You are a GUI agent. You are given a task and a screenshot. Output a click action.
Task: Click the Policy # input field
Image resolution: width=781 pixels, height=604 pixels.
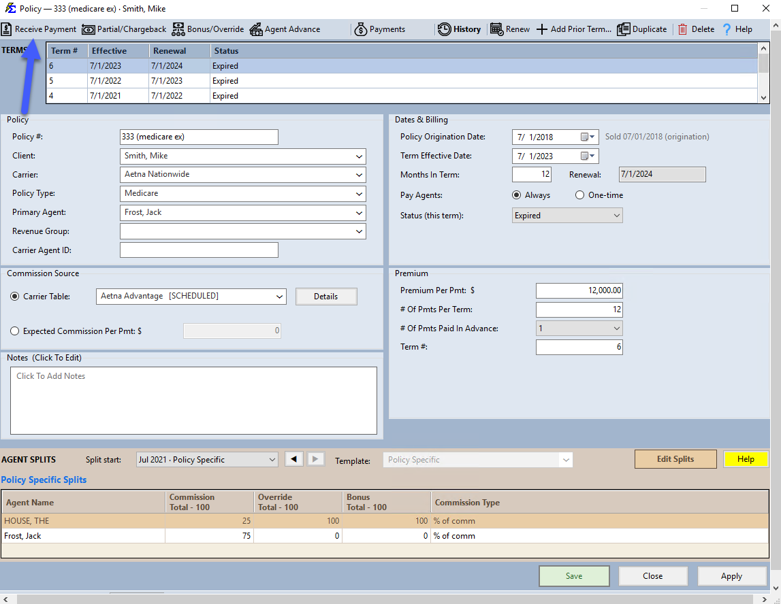[199, 137]
